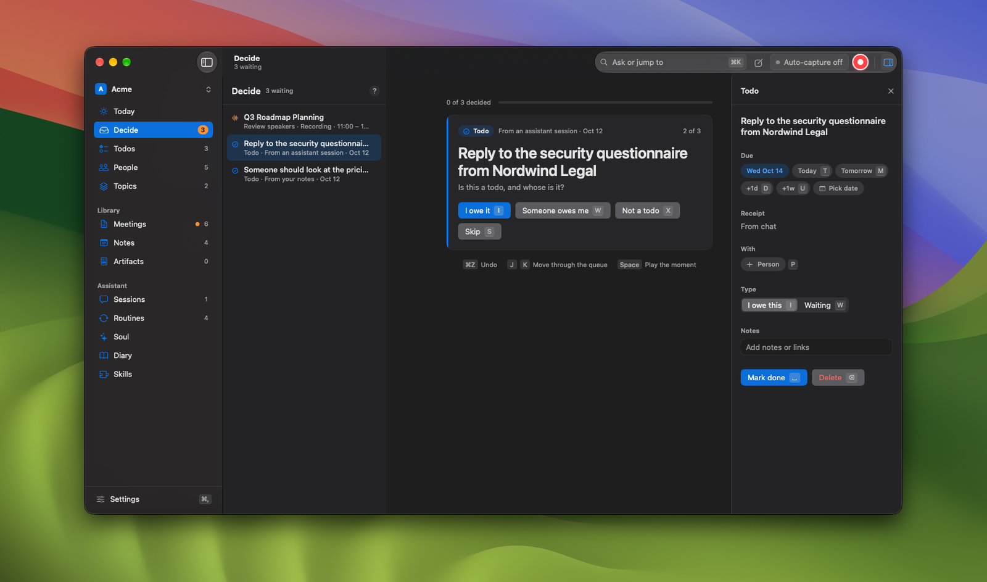Click the 'Ask or jump to' search field
The height and width of the screenshot is (582, 987).
point(671,62)
